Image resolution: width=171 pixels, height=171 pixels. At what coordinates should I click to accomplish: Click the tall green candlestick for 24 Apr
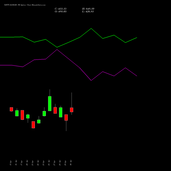50,104
